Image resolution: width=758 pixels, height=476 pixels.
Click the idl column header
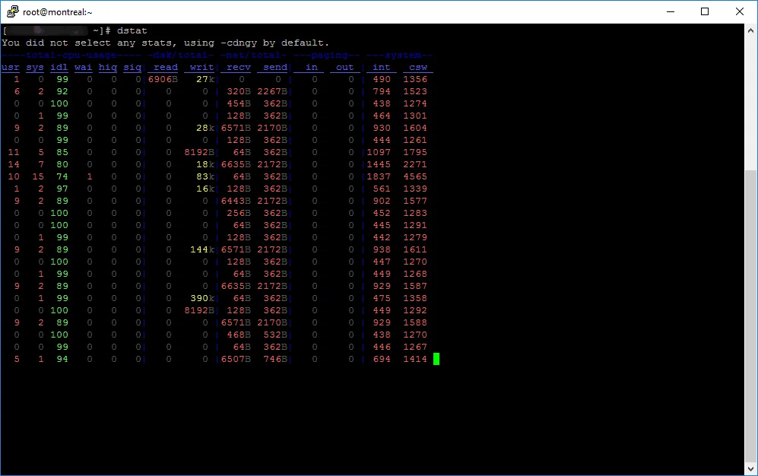tap(59, 67)
